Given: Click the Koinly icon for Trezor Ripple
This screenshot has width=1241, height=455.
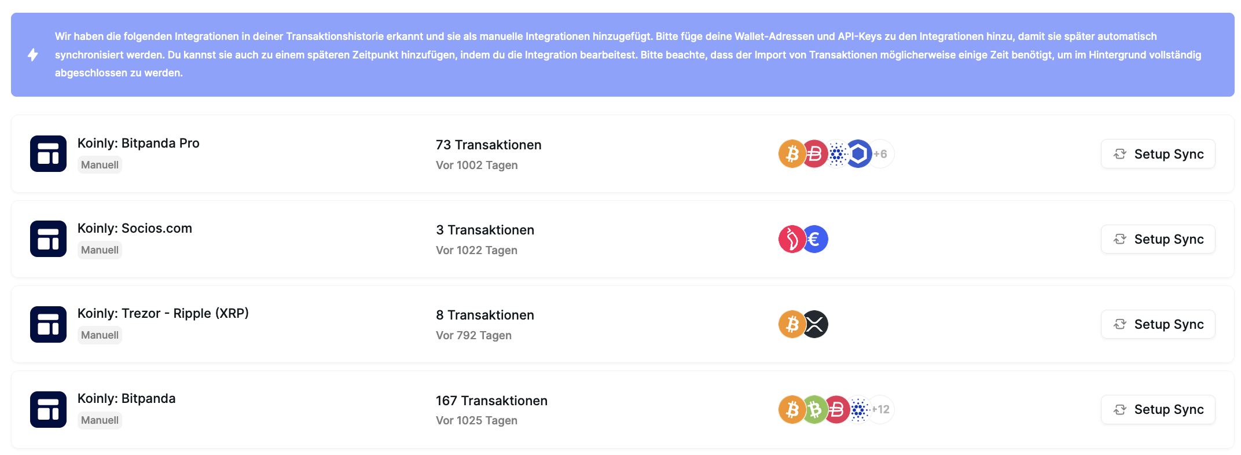Looking at the screenshot, I should pyautogui.click(x=48, y=324).
